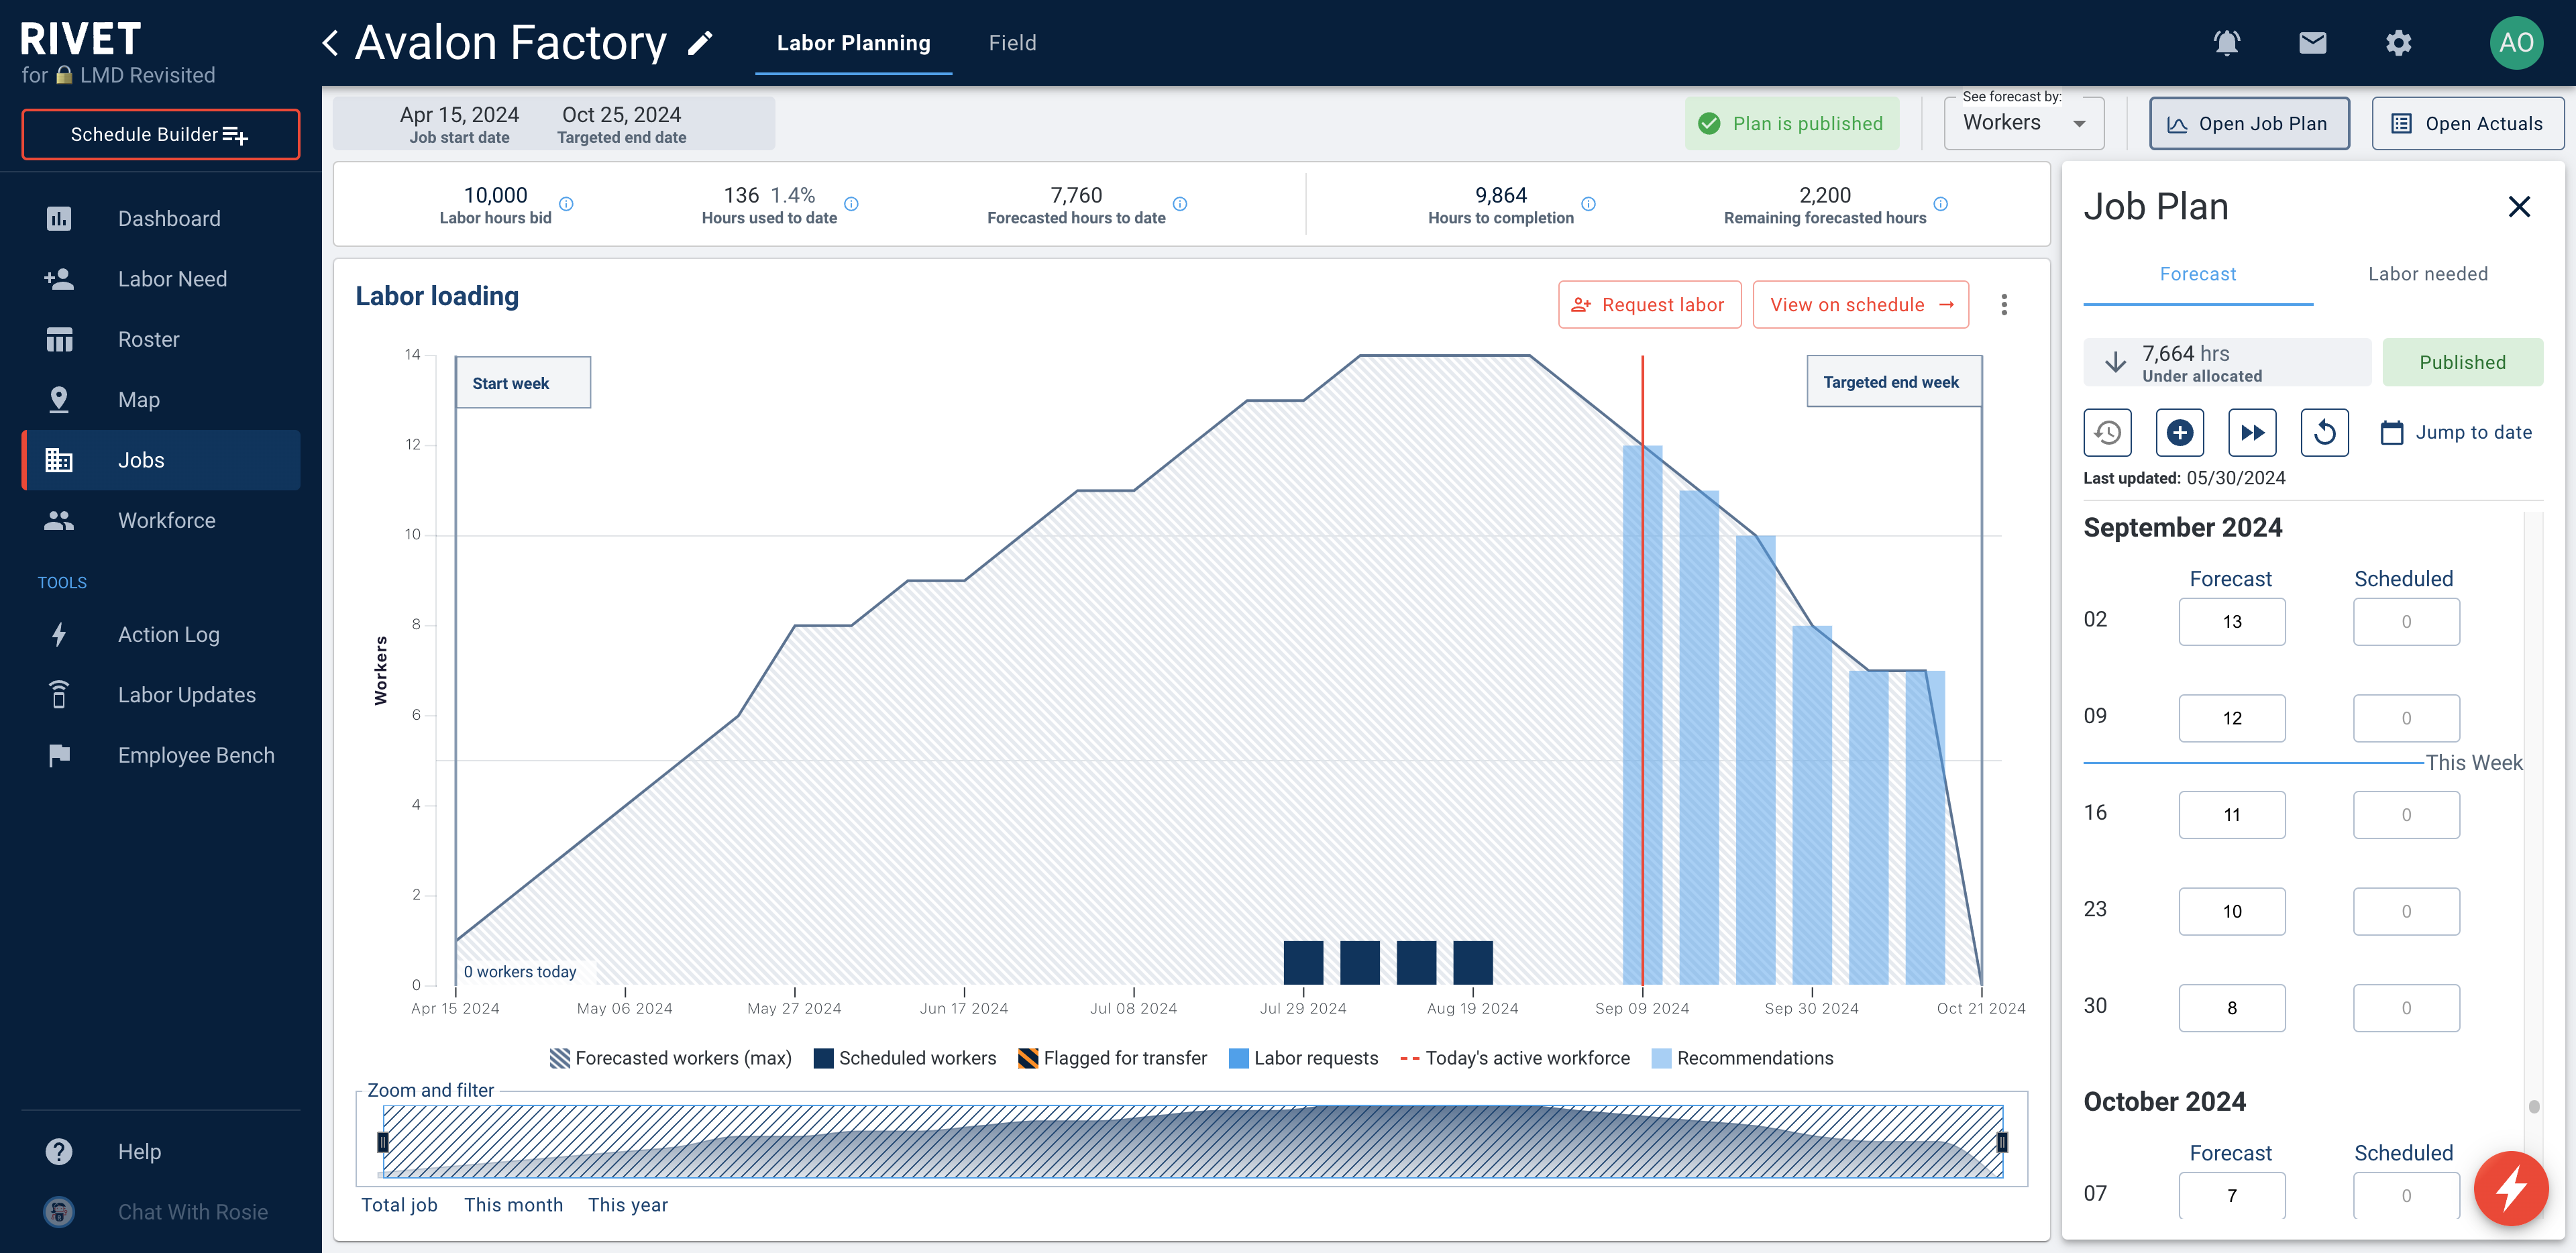Image resolution: width=2576 pixels, height=1253 pixels.
Task: Edit the Avalon Factory name with pencil icon
Action: tap(700, 43)
